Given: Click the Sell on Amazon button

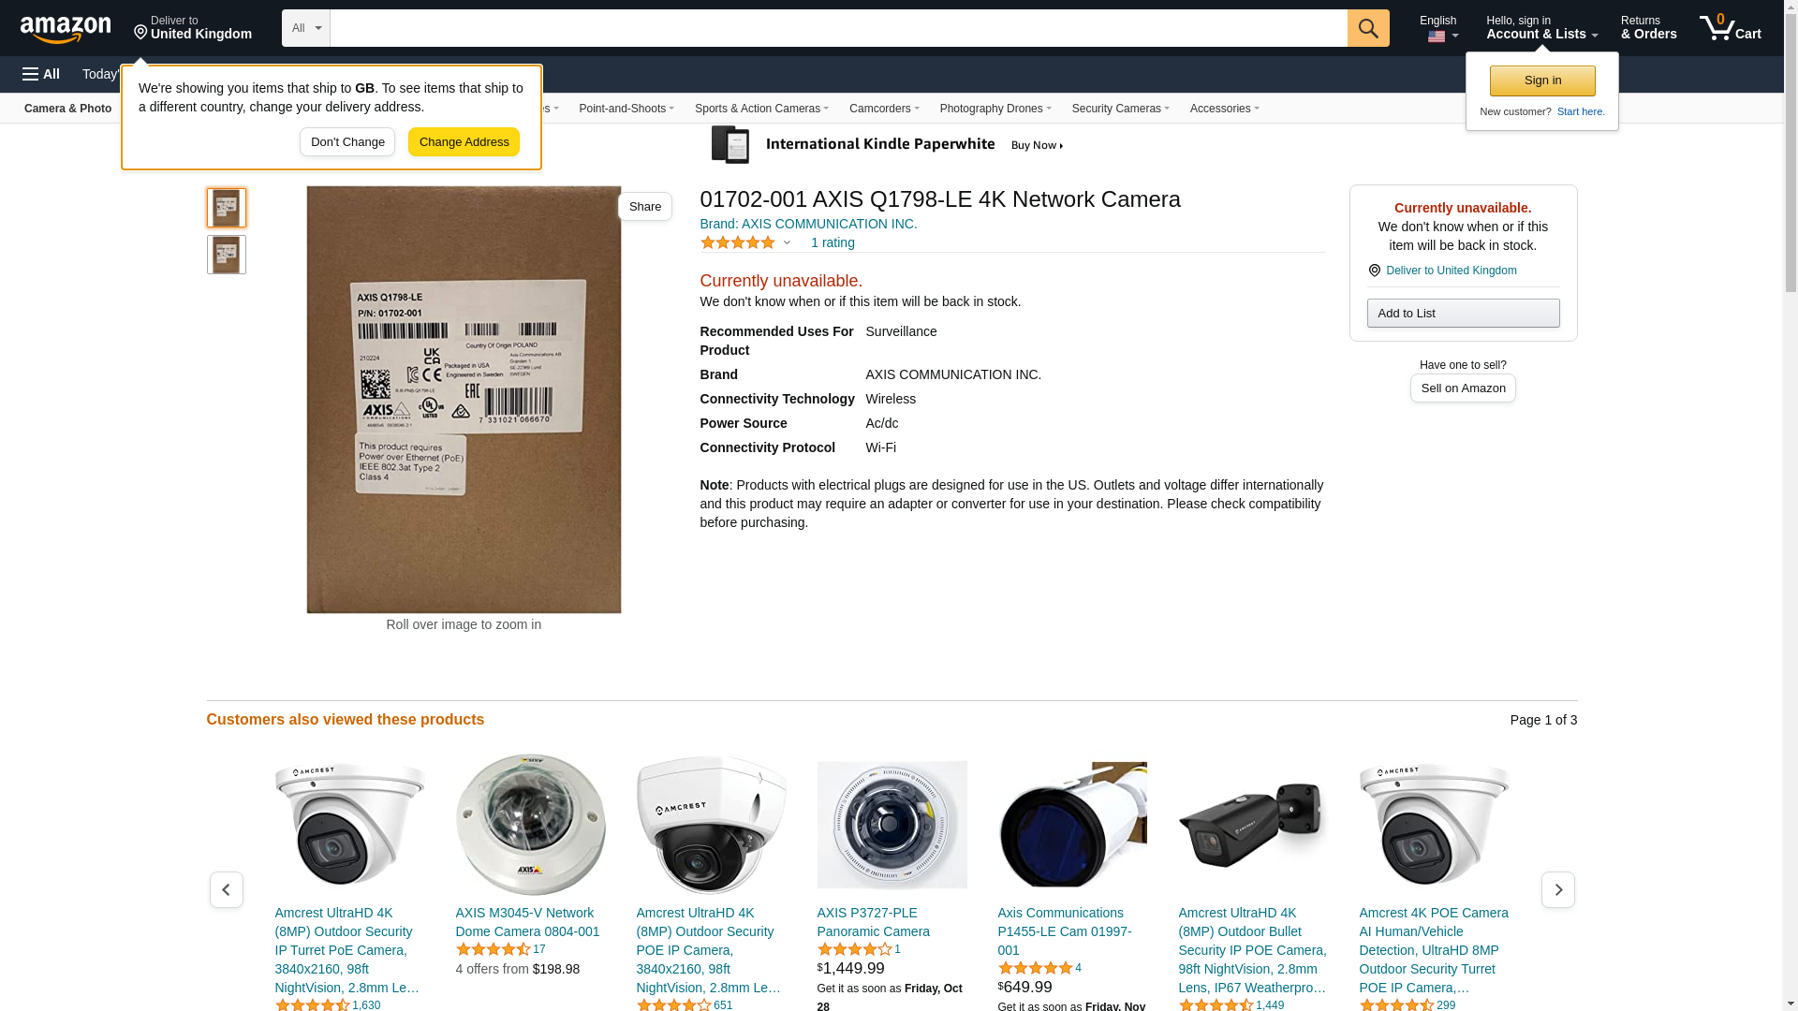Looking at the screenshot, I should pyautogui.click(x=1463, y=388).
